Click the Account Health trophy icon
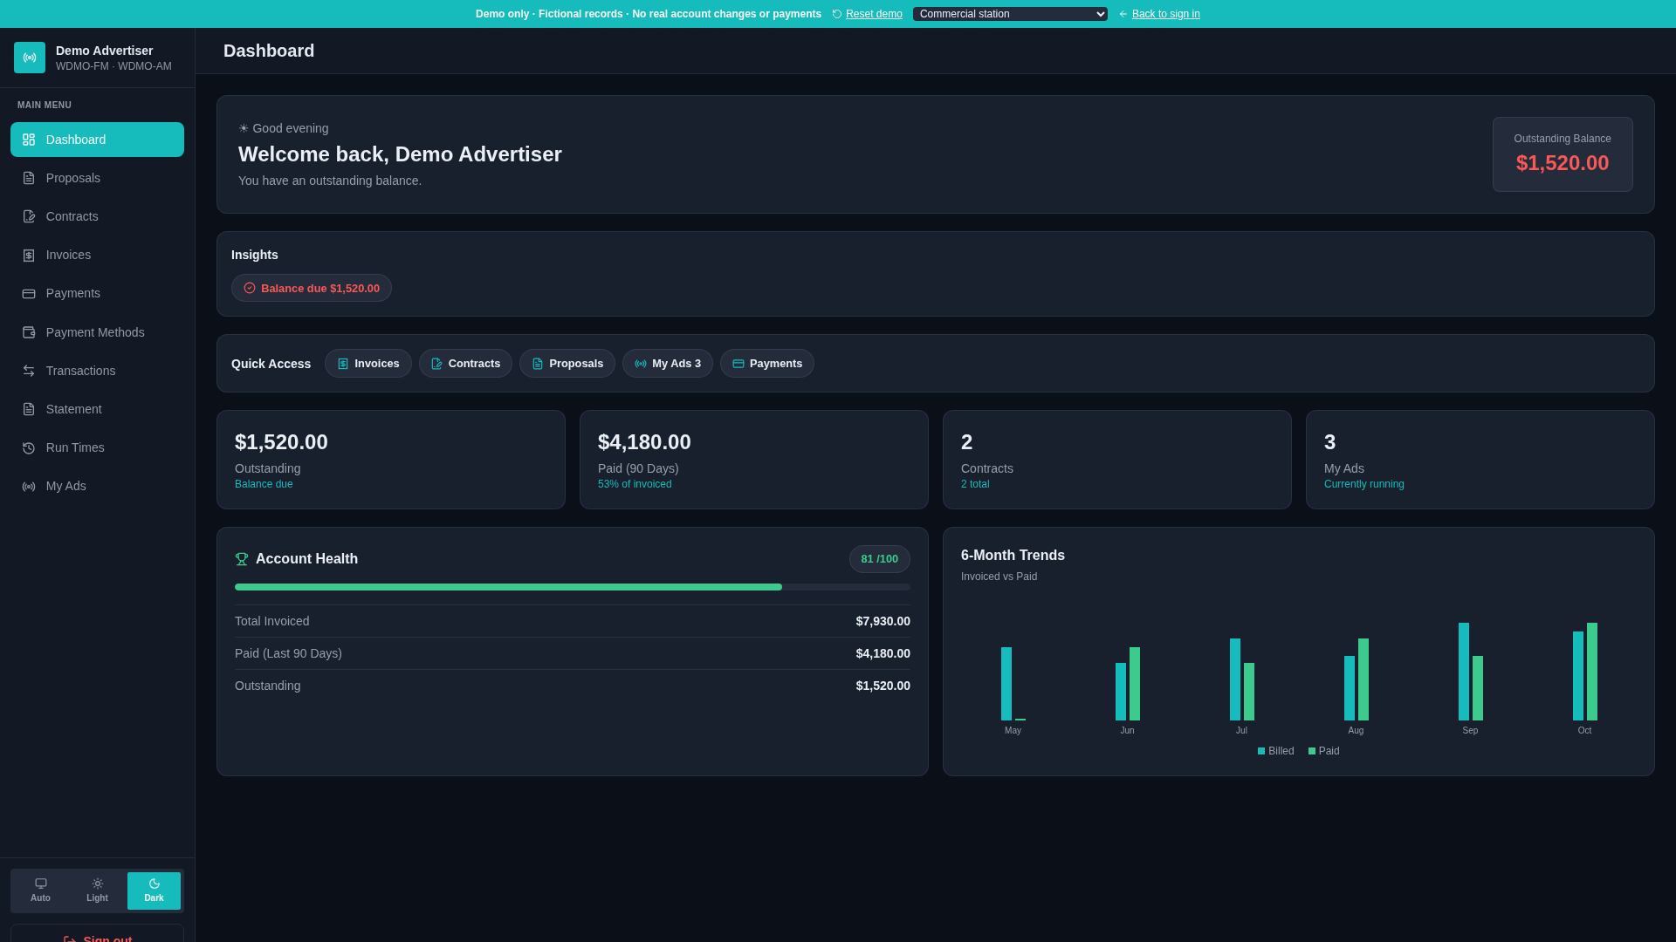1676x942 pixels. [242, 559]
